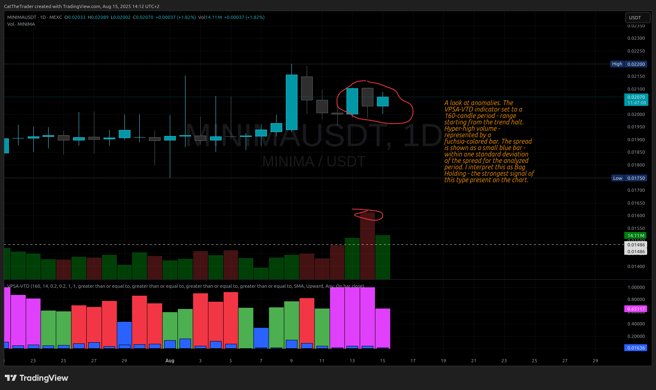Click the tall teal candle on Aug 9
This screenshot has height=390, width=656.
291,102
